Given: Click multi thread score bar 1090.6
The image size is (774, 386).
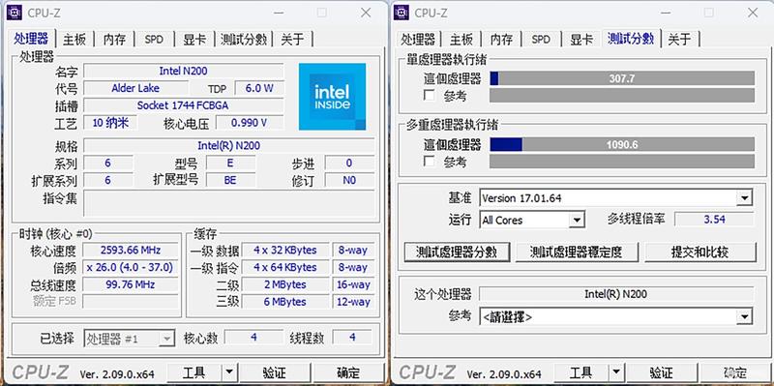Looking at the screenshot, I should [x=622, y=144].
